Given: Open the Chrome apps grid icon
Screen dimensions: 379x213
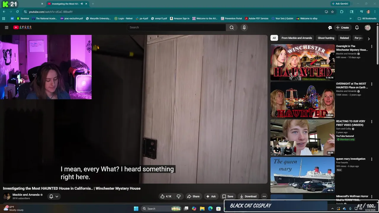Looking at the screenshot, I should pos(4,18).
